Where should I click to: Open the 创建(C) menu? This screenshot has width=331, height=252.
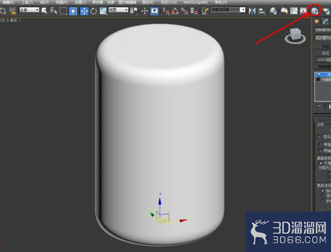point(80,2)
